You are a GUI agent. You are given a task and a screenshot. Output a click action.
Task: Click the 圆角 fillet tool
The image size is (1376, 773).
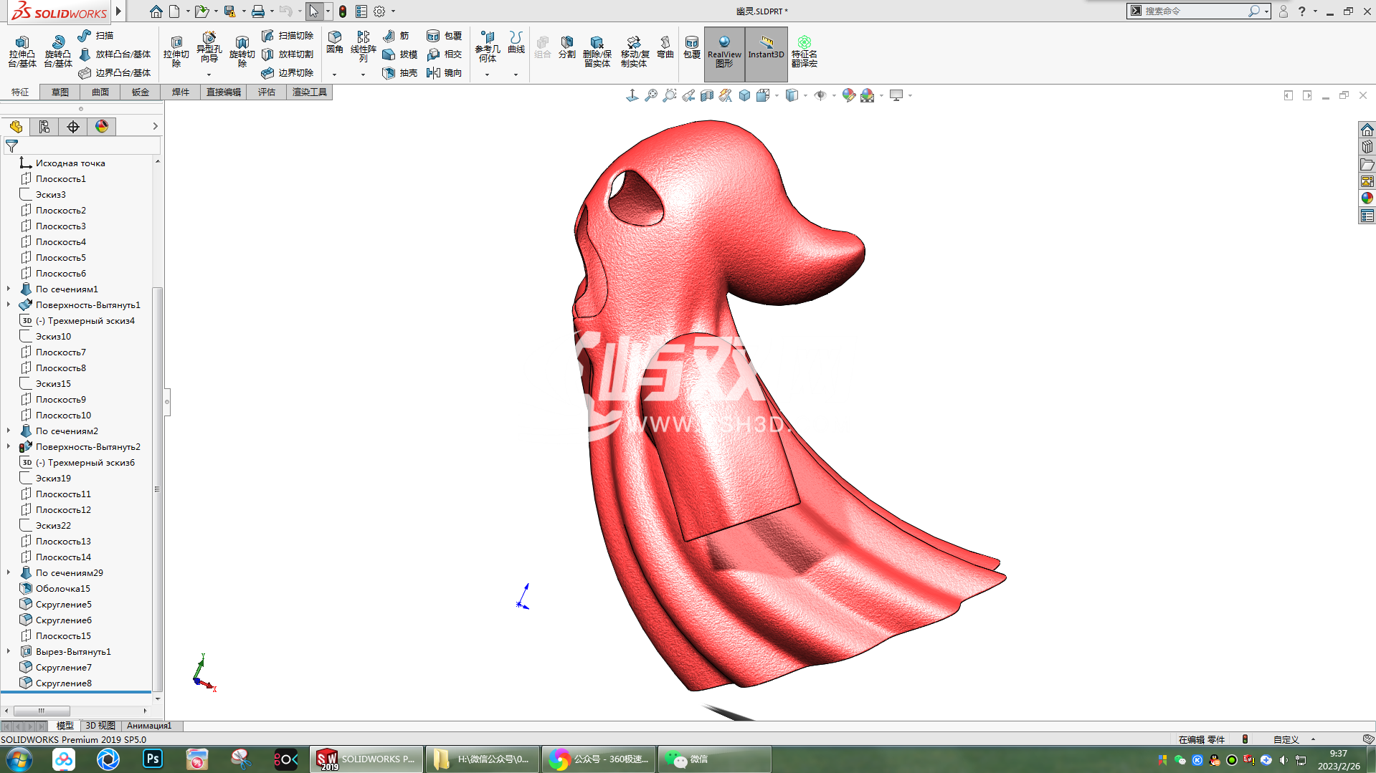click(x=334, y=42)
